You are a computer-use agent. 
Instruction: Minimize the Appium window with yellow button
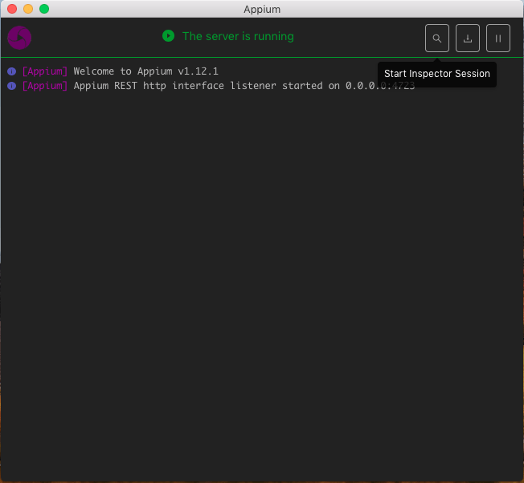tap(28, 9)
